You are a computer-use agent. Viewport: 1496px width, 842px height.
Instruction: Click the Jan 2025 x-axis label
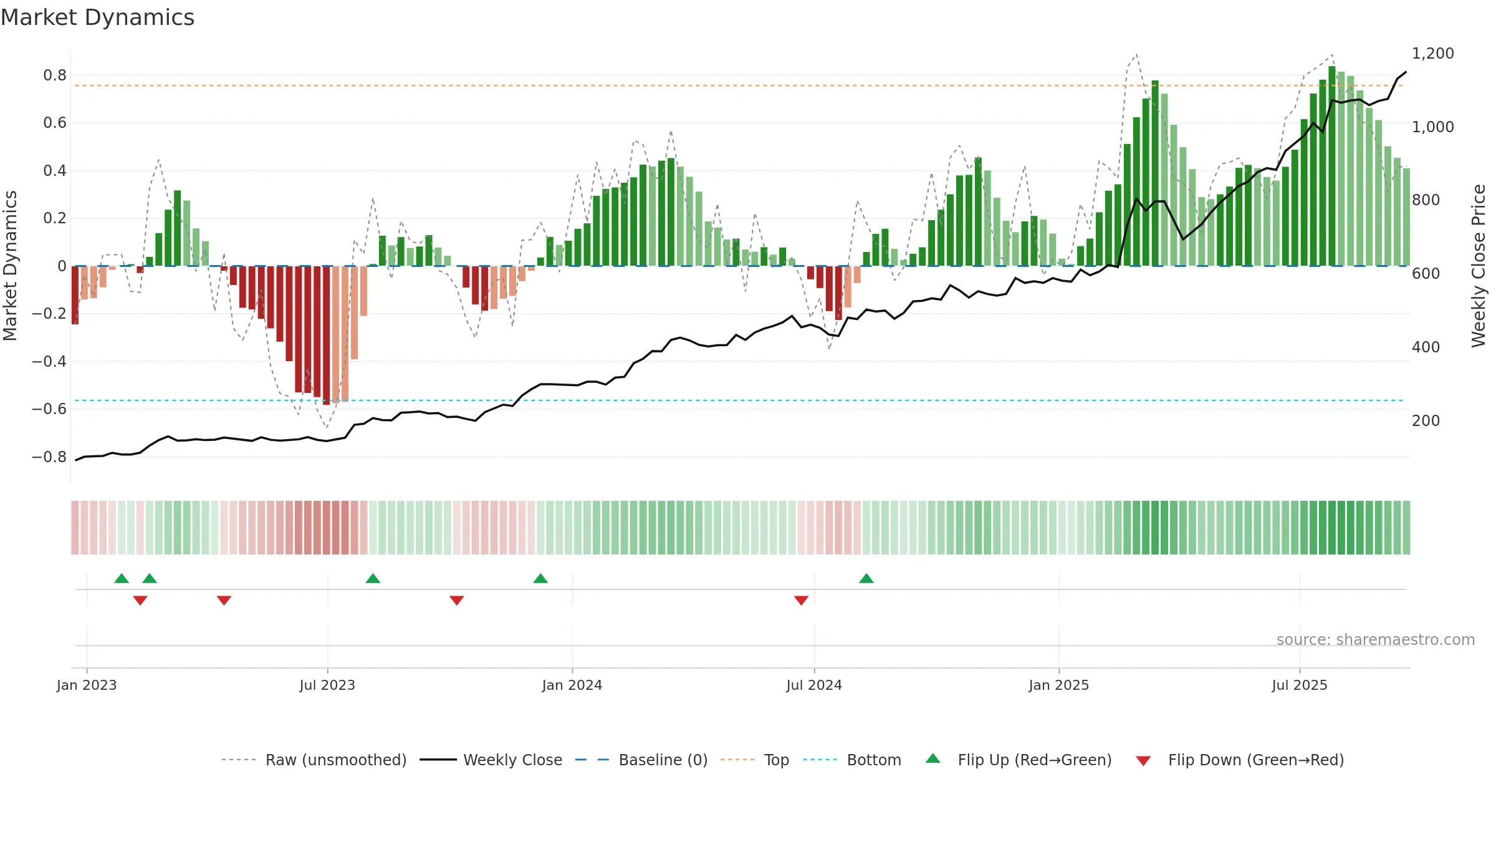tap(1059, 685)
